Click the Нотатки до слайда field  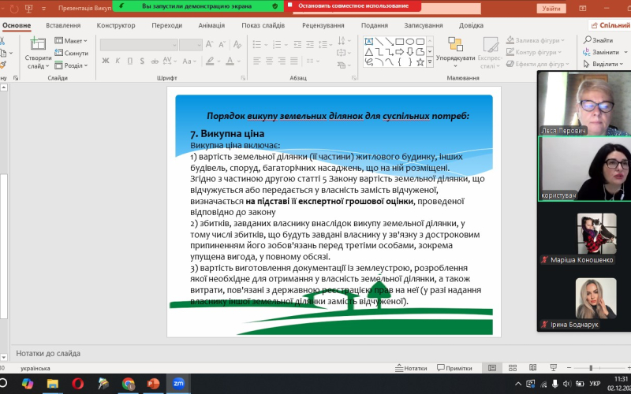[237, 353]
